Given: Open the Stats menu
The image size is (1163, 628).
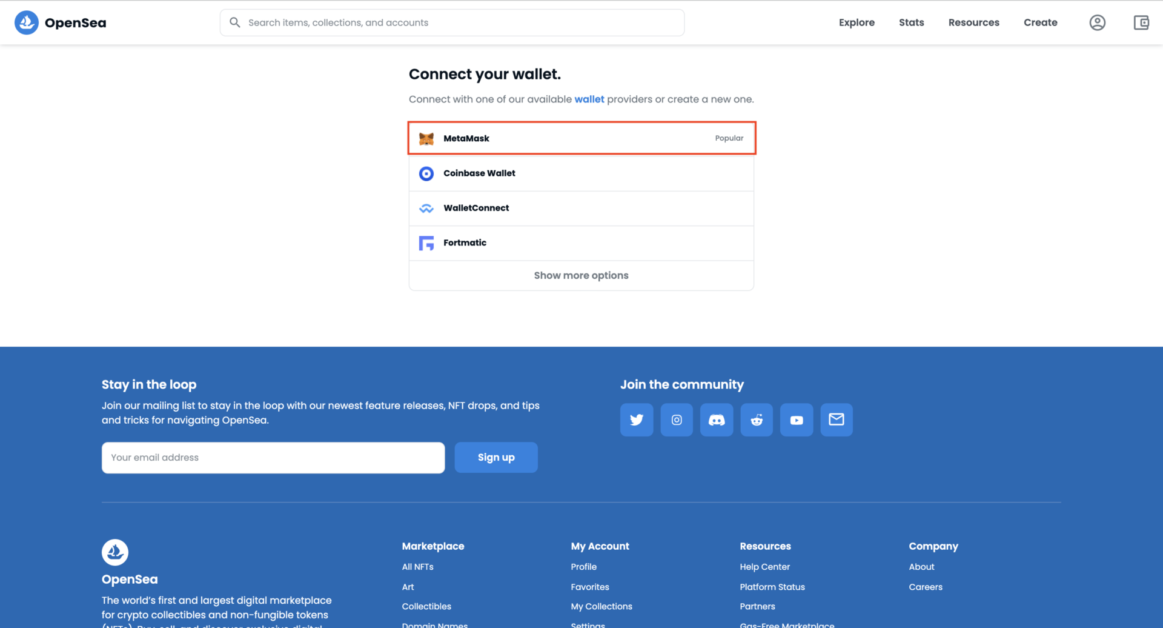Looking at the screenshot, I should click(911, 22).
